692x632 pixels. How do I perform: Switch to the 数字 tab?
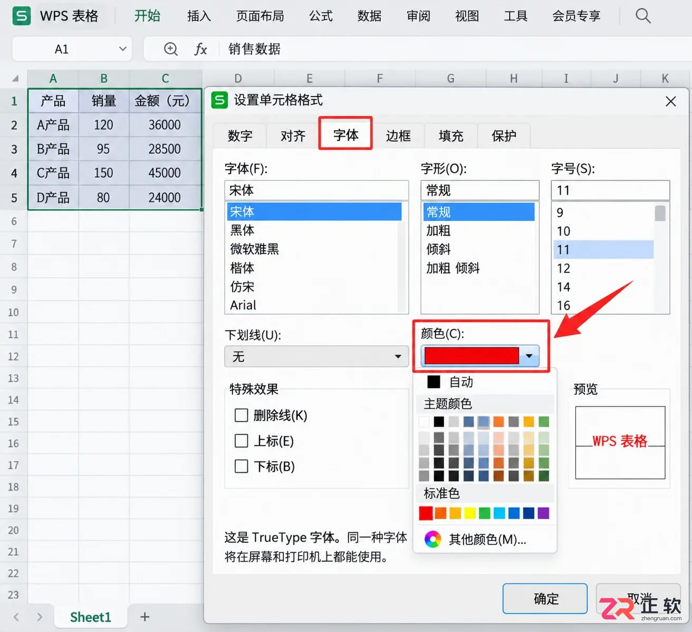pyautogui.click(x=240, y=136)
